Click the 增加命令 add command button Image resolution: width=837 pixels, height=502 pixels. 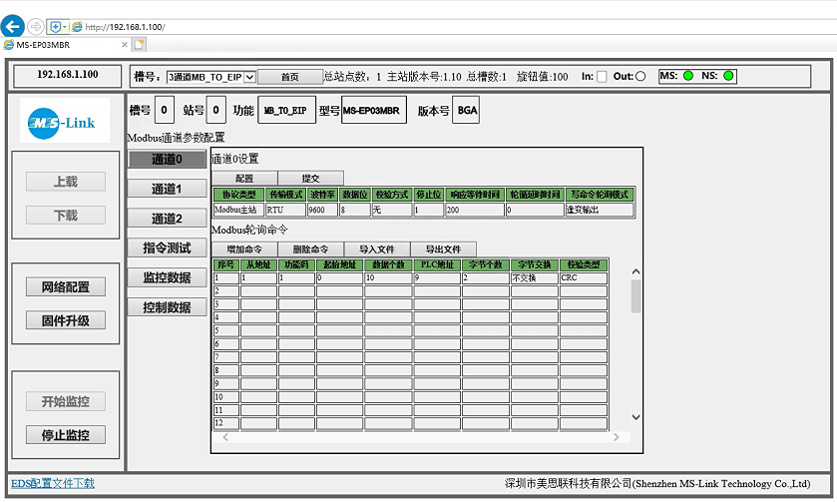coord(243,249)
